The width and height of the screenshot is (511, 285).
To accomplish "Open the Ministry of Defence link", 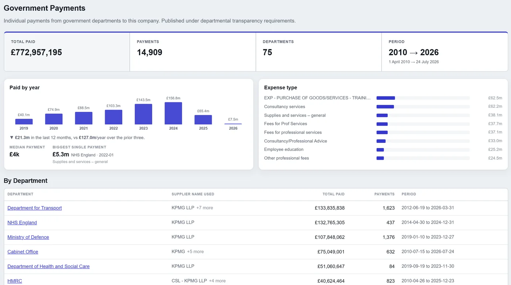I will tap(28, 237).
